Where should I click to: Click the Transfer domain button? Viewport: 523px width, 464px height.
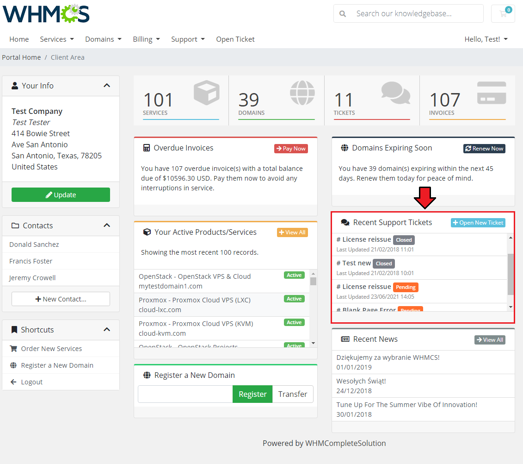293,394
